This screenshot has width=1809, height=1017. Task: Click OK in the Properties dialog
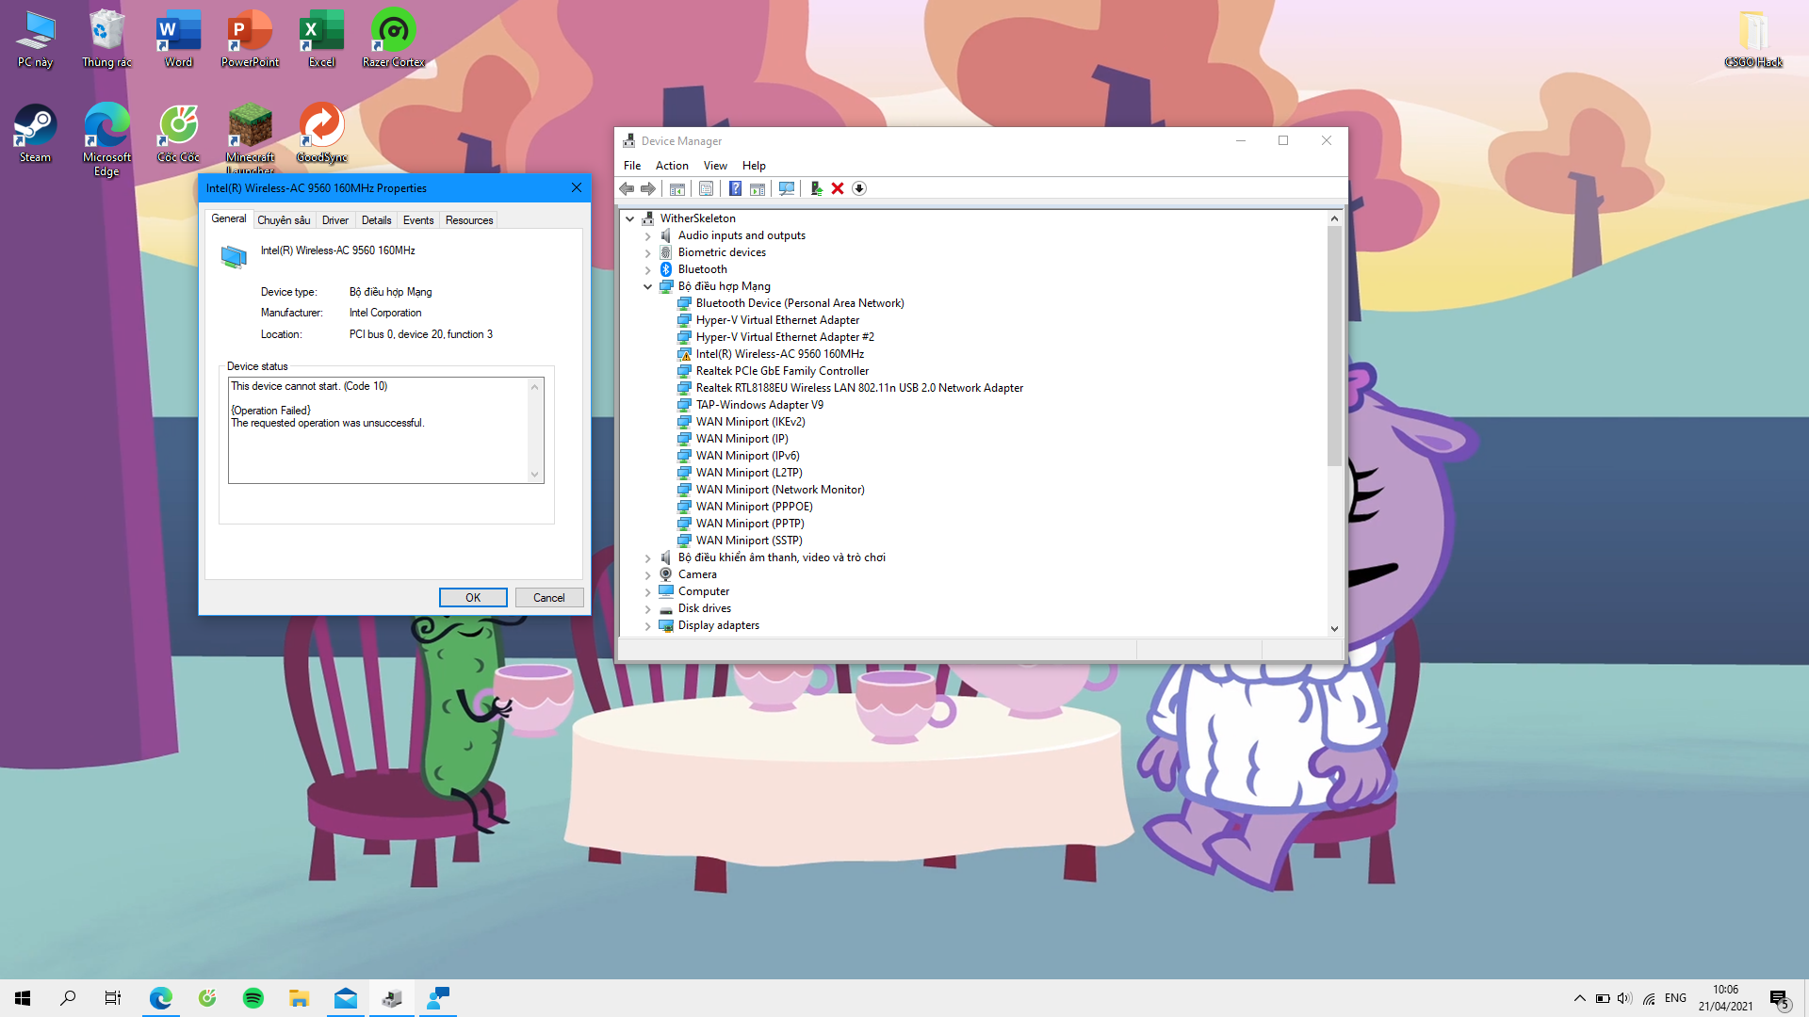[473, 598]
